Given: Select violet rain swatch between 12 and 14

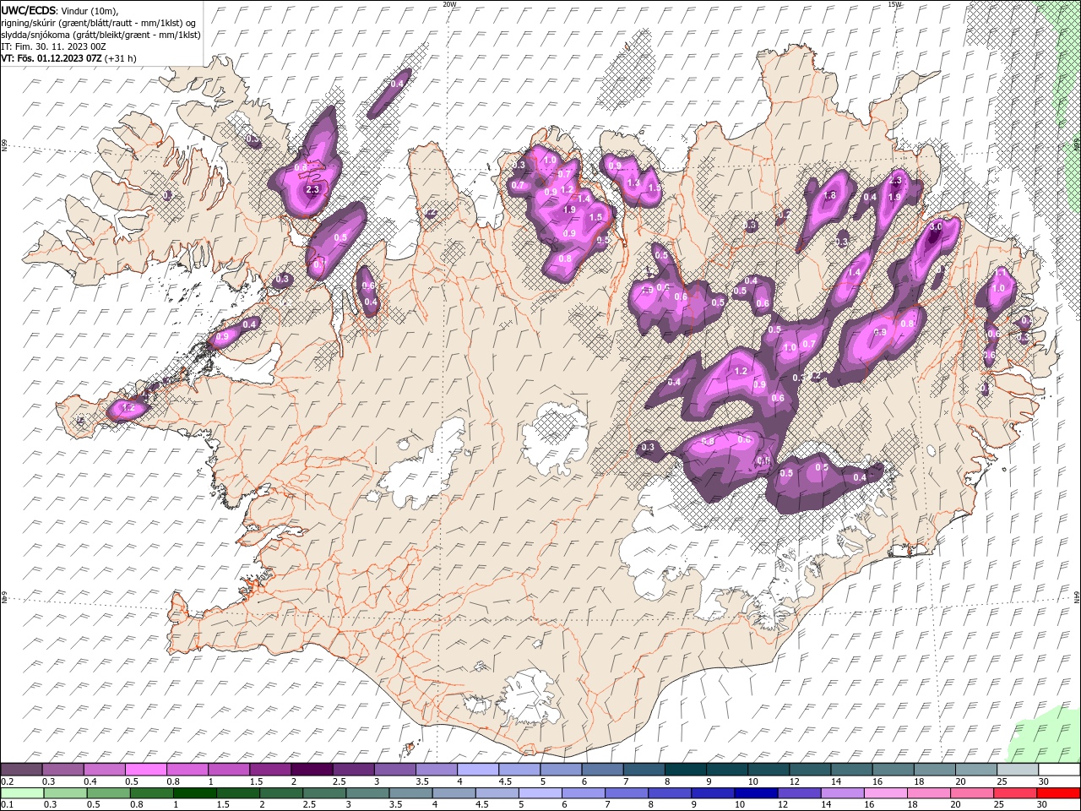Looking at the screenshot, I should coord(799,793).
